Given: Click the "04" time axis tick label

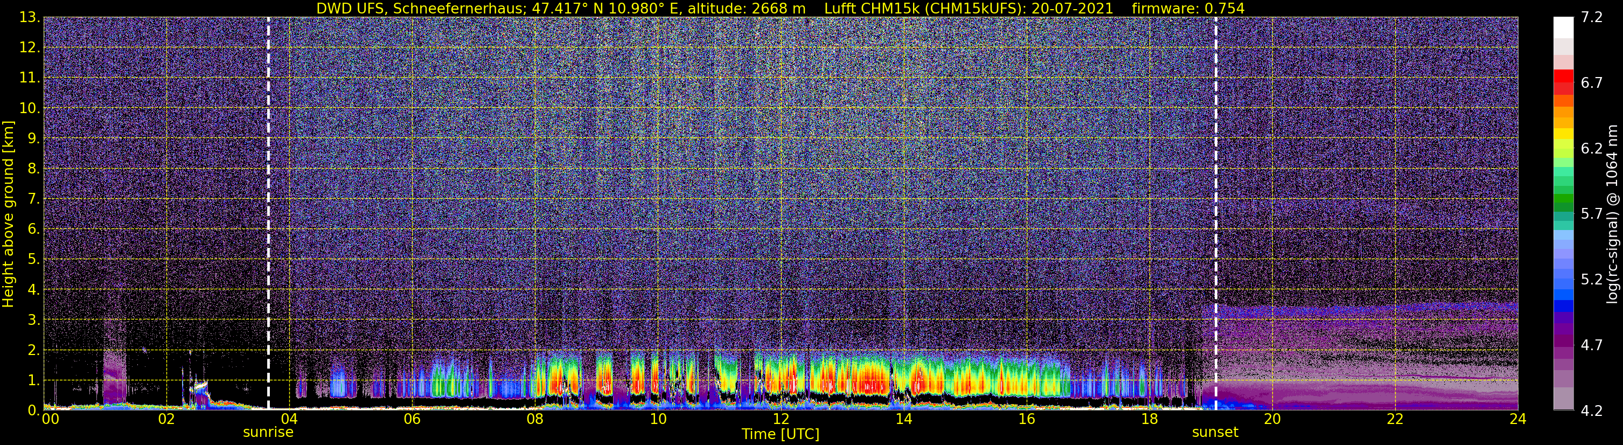Looking at the screenshot, I should (289, 419).
